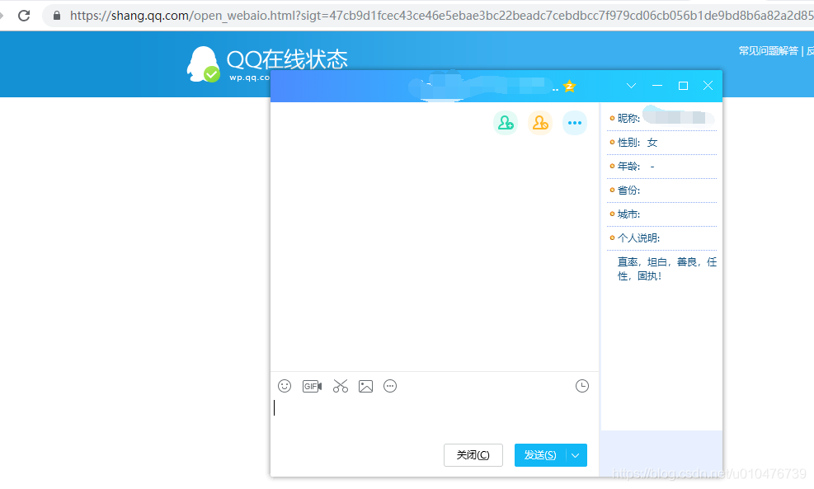This screenshot has height=489, width=814.
Task: Open message history clock icon
Action: 582,386
